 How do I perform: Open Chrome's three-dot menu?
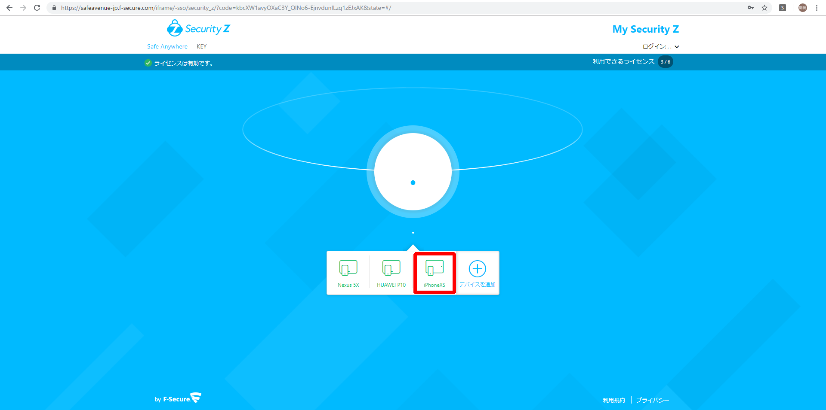coord(817,8)
